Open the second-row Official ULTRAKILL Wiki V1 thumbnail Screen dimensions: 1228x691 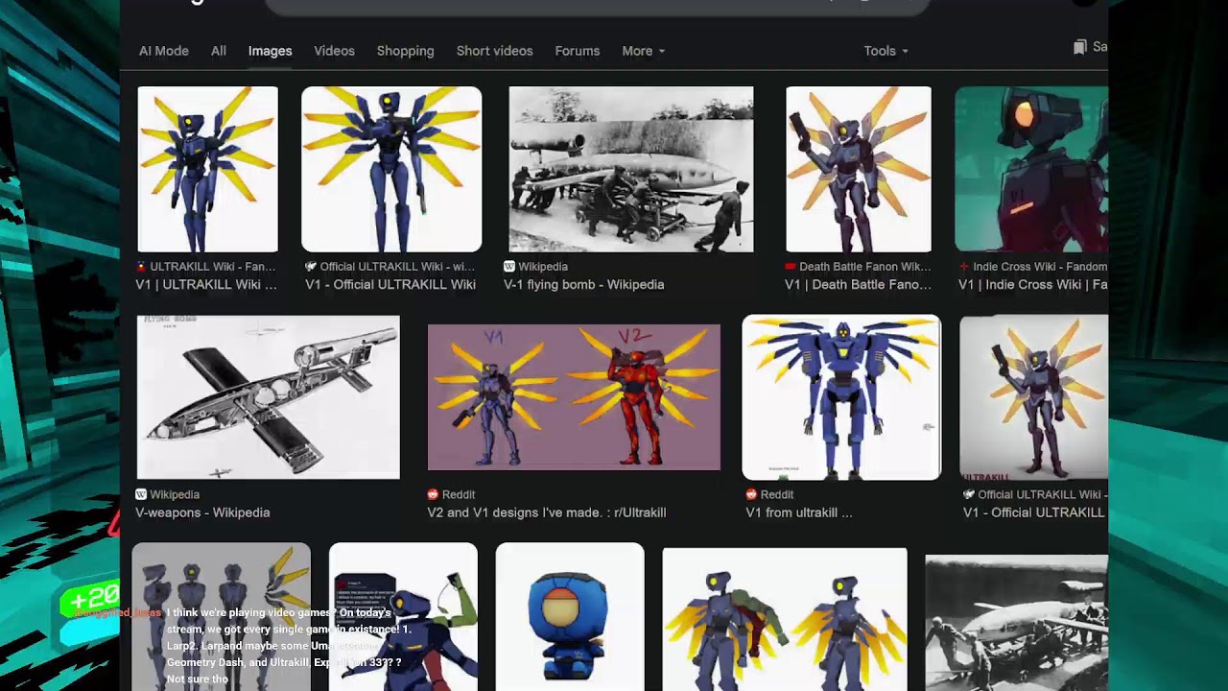1034,397
